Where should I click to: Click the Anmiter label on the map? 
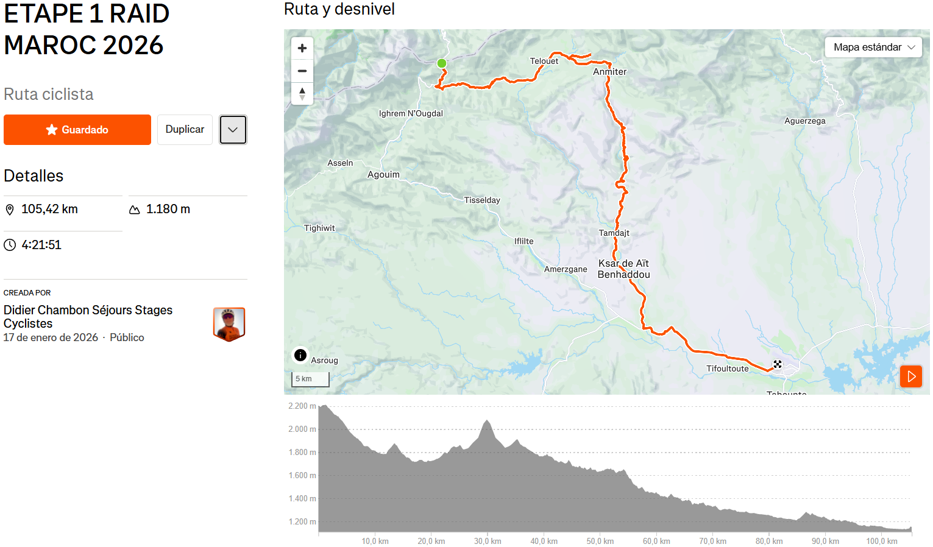pos(609,72)
